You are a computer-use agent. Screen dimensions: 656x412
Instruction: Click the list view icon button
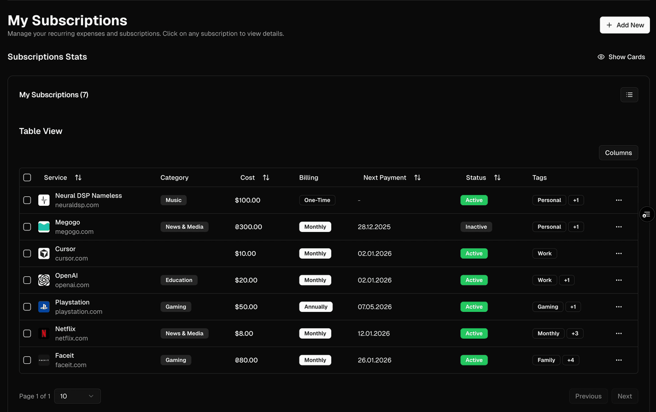(x=629, y=95)
